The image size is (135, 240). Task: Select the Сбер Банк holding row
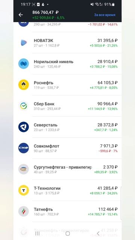click(67, 106)
